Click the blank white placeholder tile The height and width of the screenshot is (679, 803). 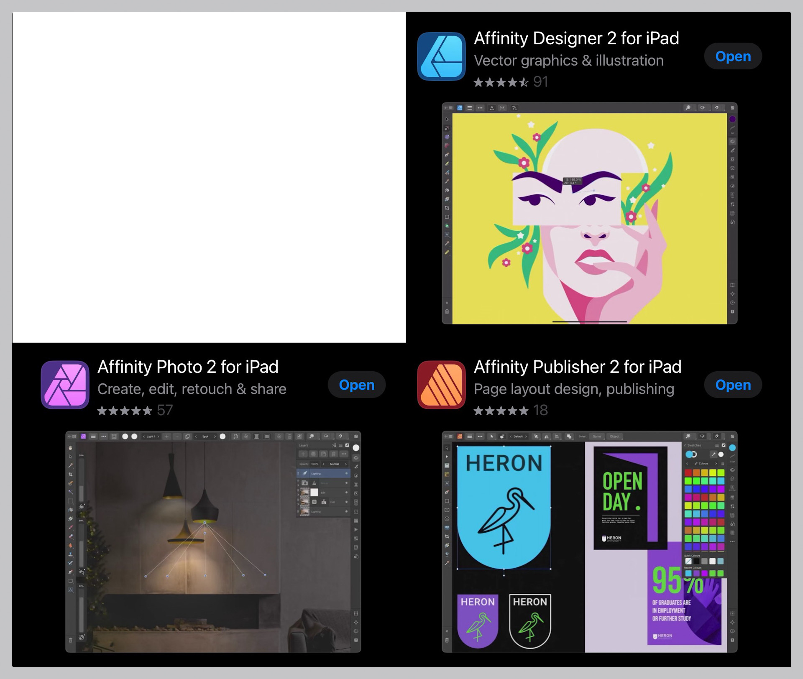click(209, 177)
